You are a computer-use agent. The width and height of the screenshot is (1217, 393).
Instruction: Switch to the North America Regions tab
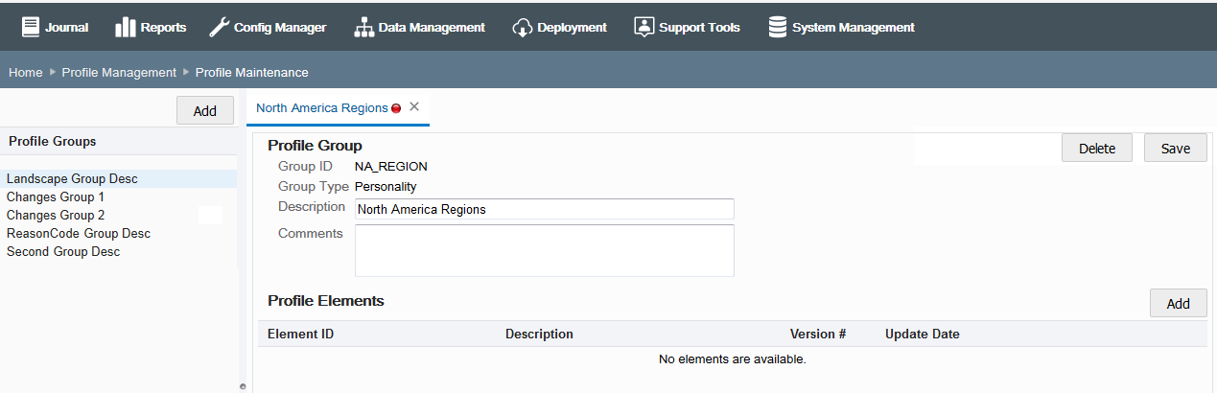coord(321,108)
